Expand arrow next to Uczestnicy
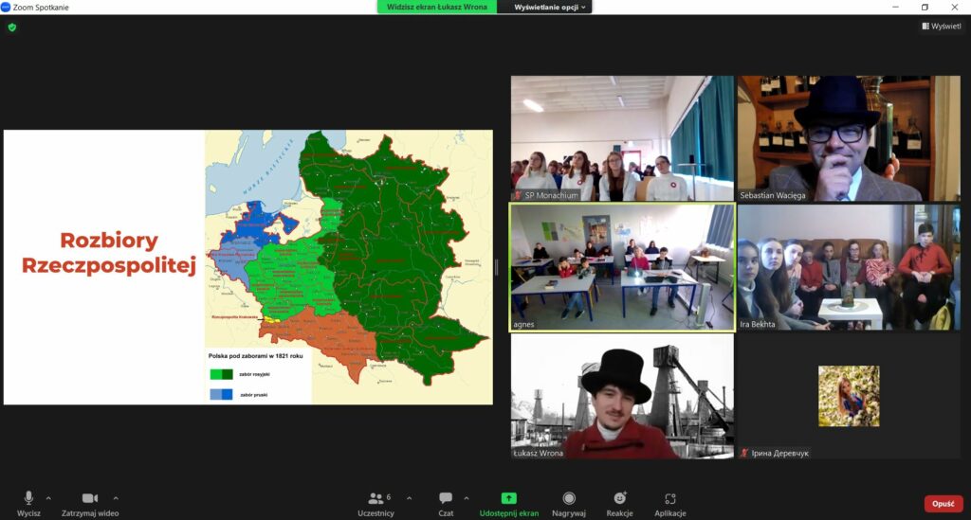971x520 pixels. point(409,497)
